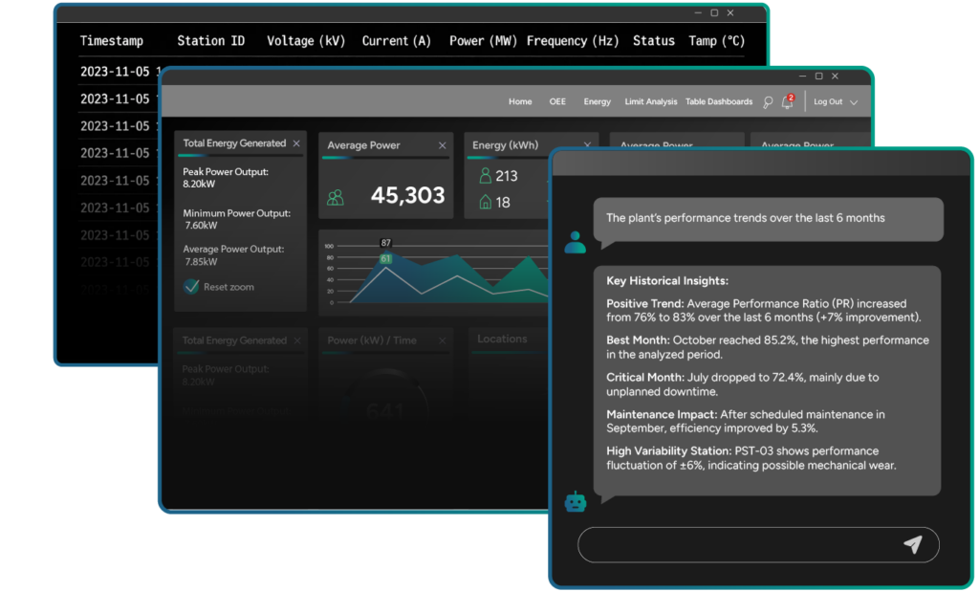Click the people group icon in Average Power
Screen dimensions: 979x592
(x=336, y=197)
